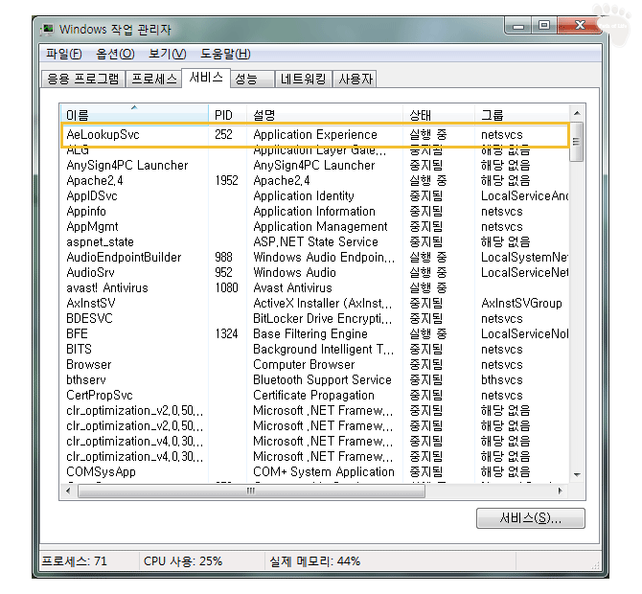Click the horizontal scrollbar right arrow
Image resolution: width=642 pixels, height=594 pixels.
pos(561,491)
